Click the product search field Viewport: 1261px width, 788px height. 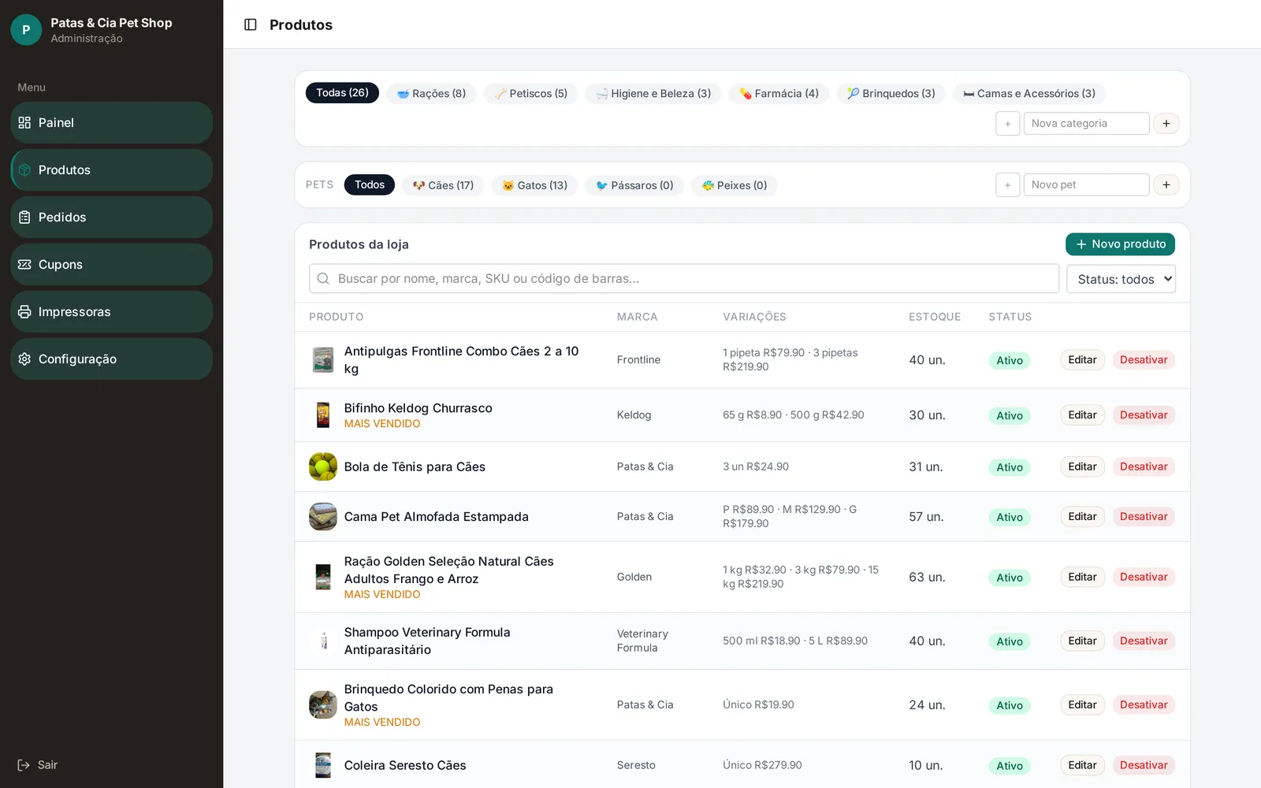click(x=684, y=279)
